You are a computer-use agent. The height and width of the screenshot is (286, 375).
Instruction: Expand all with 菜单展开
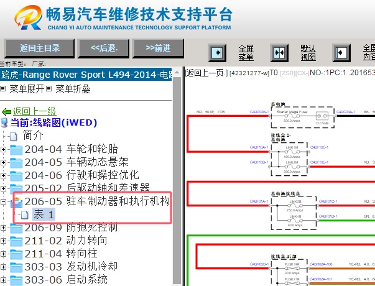(x=27, y=89)
